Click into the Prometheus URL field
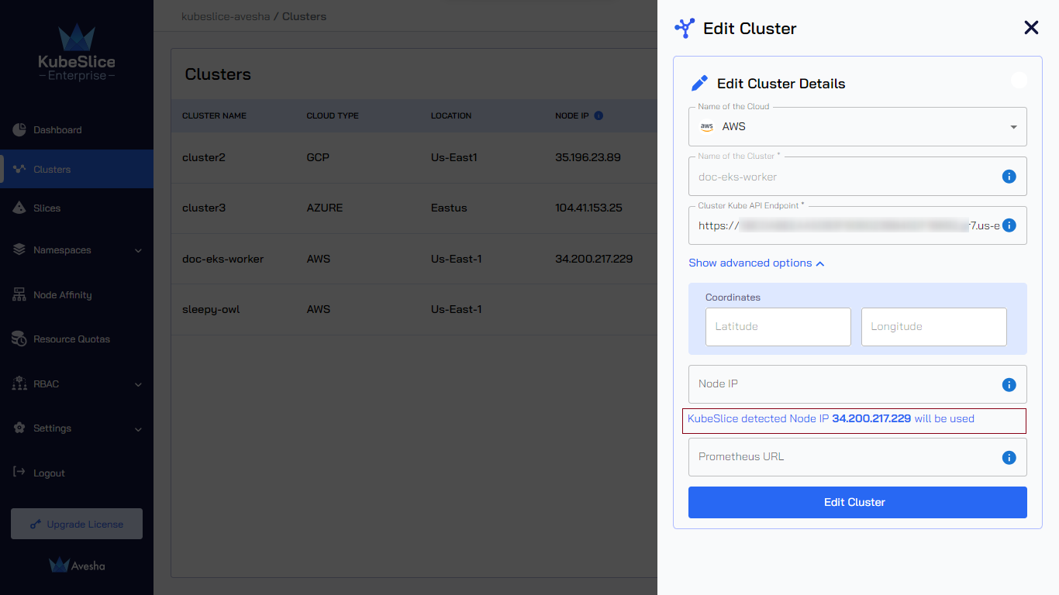Screen dimensions: 1059x595 (857, 457)
